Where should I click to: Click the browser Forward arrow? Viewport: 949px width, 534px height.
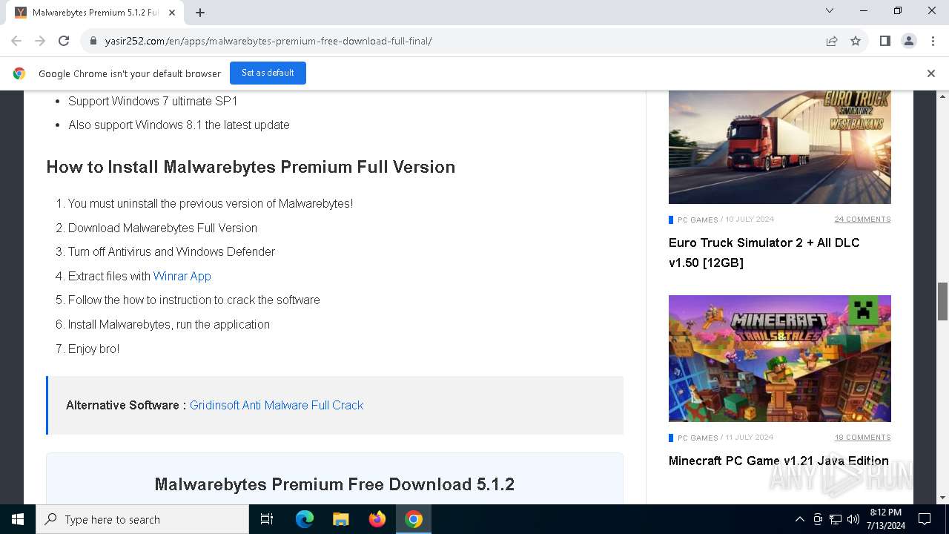tap(40, 41)
